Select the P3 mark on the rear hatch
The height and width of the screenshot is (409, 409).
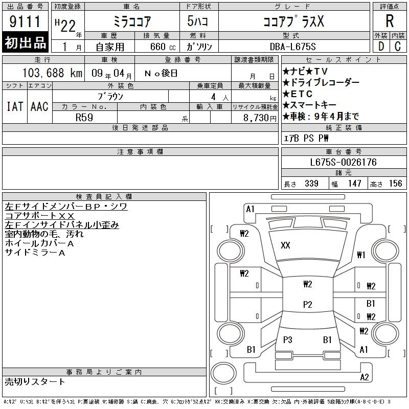(x=288, y=340)
